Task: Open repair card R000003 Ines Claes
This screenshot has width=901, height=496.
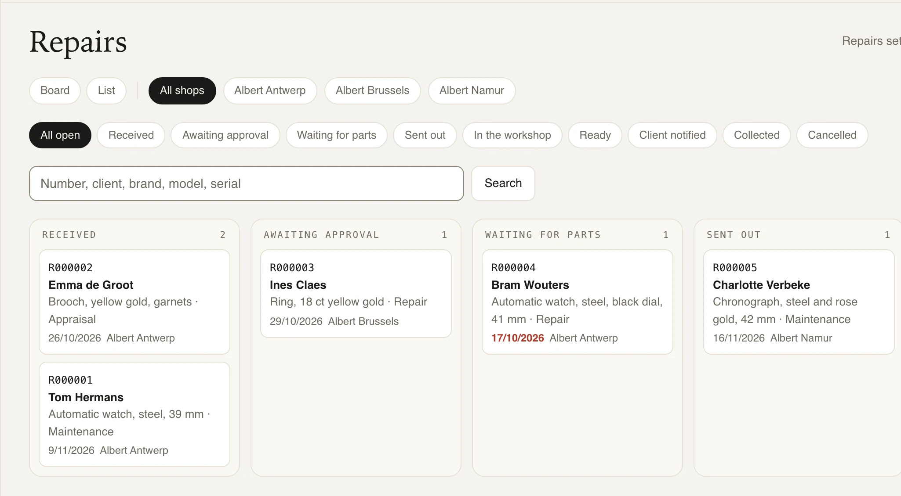Action: pos(356,294)
